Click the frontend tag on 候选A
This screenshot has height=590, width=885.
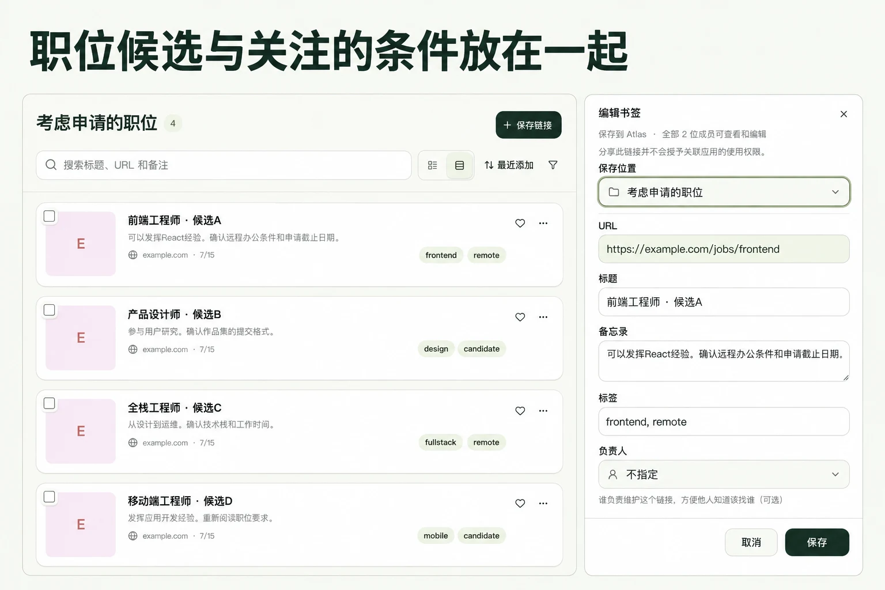click(x=441, y=255)
